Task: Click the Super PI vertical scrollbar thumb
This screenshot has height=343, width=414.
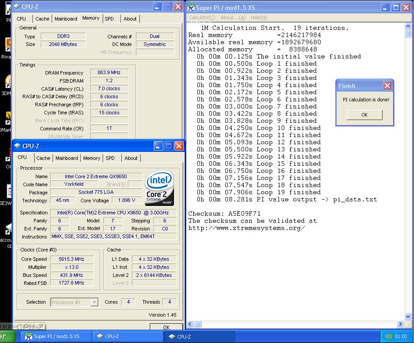Action: (408, 33)
